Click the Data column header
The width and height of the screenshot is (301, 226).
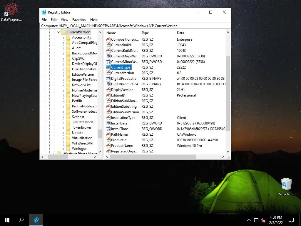coord(200,33)
